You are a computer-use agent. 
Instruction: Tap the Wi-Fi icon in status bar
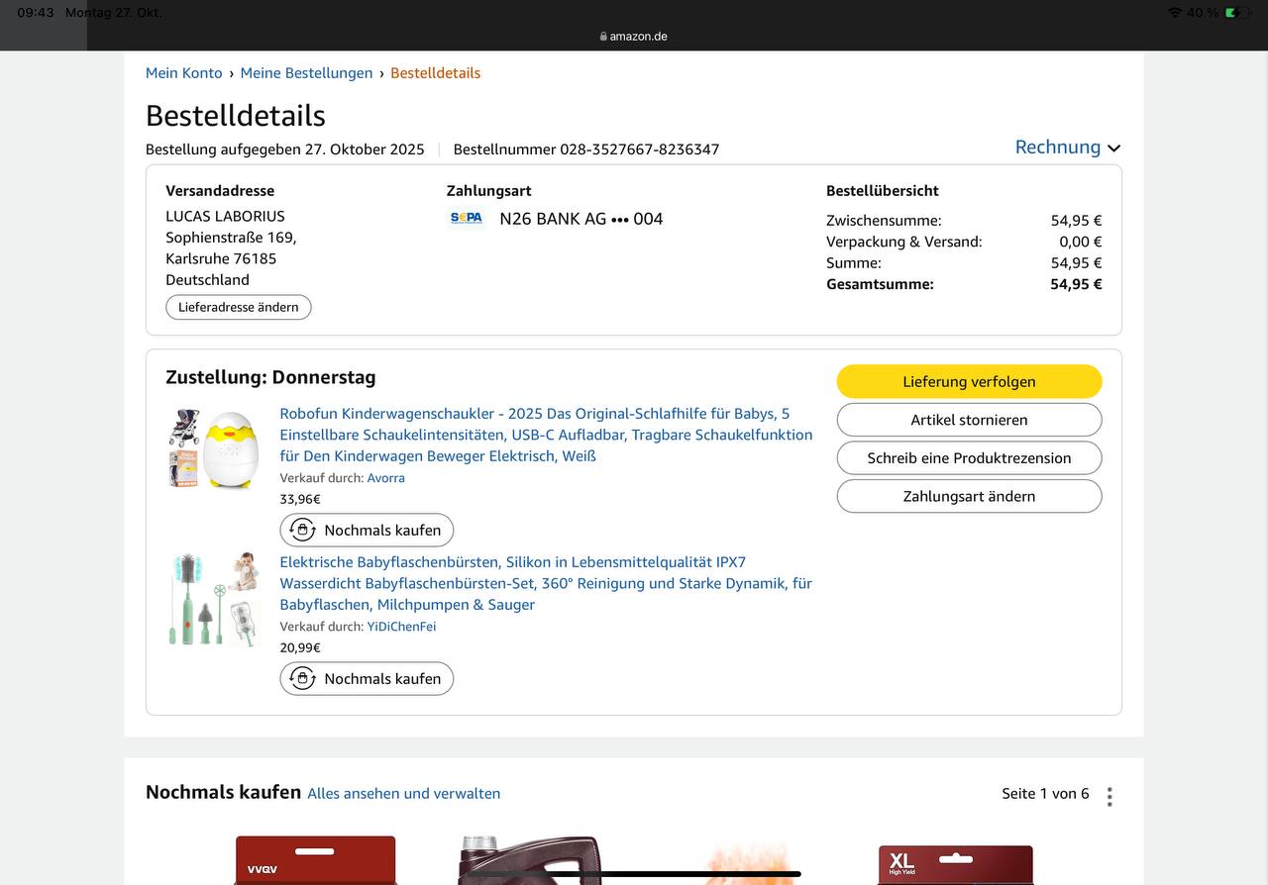pyautogui.click(x=1175, y=13)
